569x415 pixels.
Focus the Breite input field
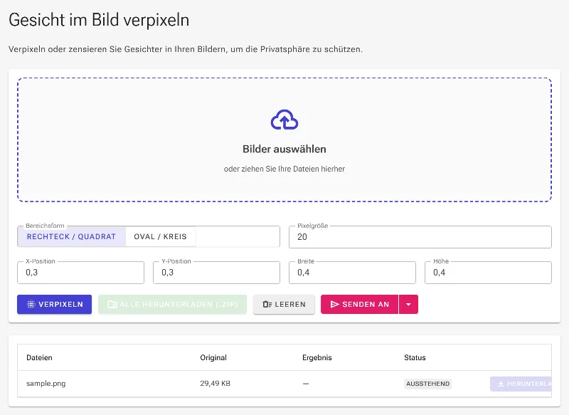[352, 273]
